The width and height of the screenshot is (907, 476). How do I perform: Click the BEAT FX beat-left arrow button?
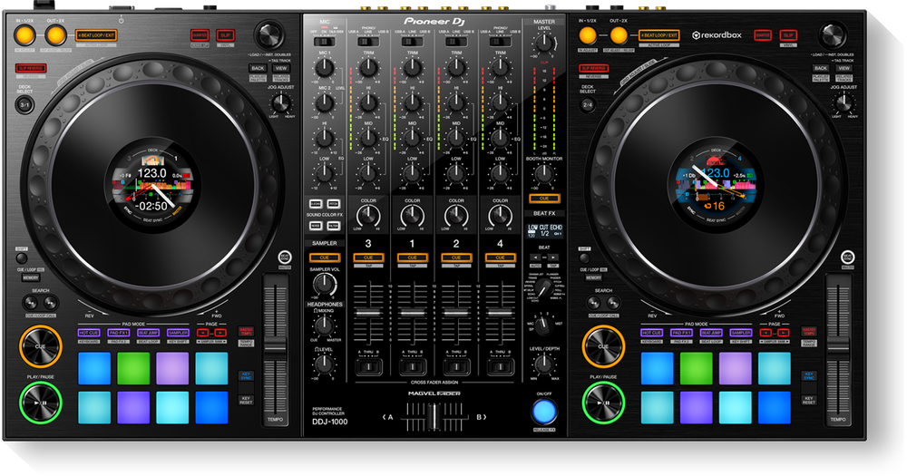pyautogui.click(x=536, y=257)
